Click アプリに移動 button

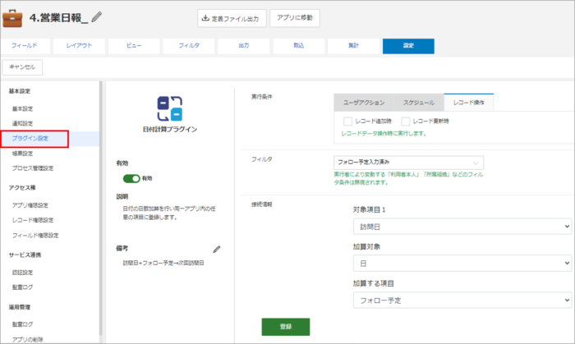[295, 18]
